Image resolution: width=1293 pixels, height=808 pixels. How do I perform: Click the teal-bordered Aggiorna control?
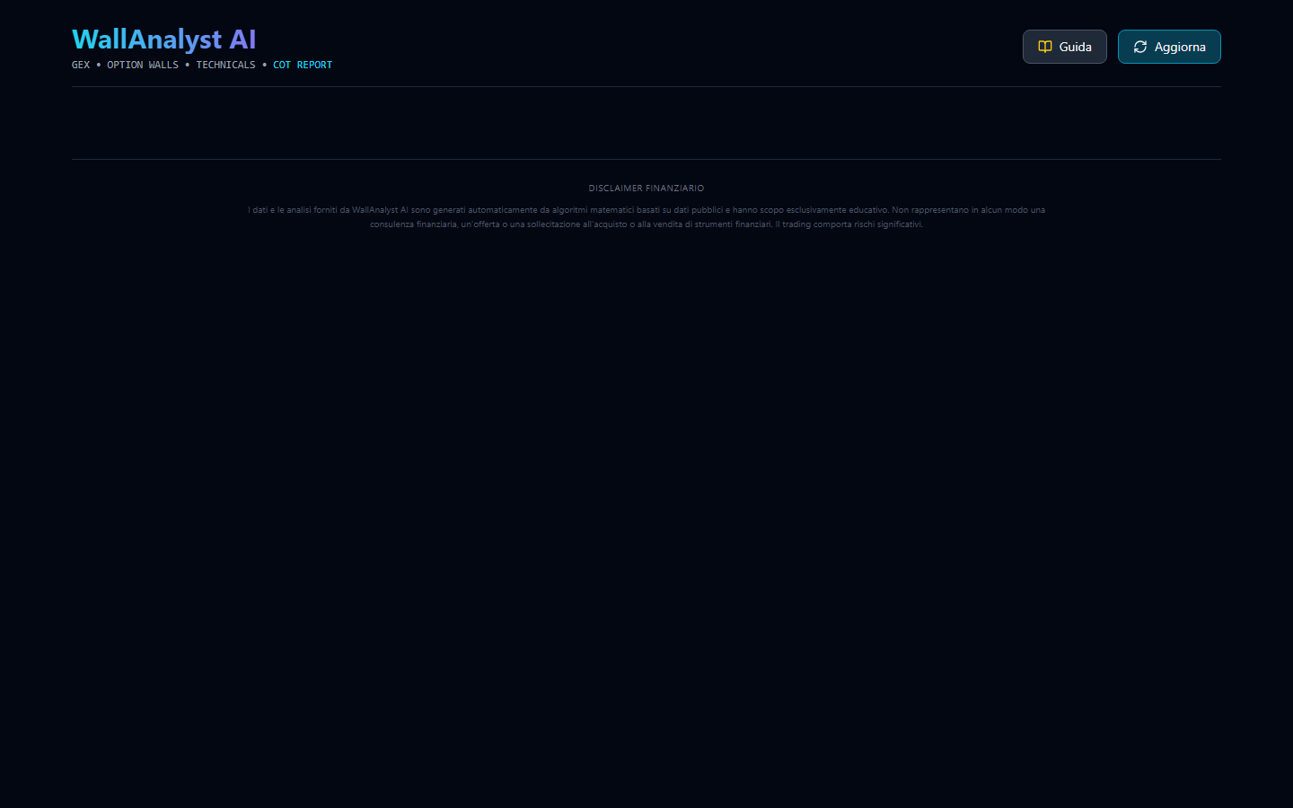pos(1169,47)
